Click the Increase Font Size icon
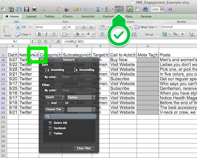 84,27
